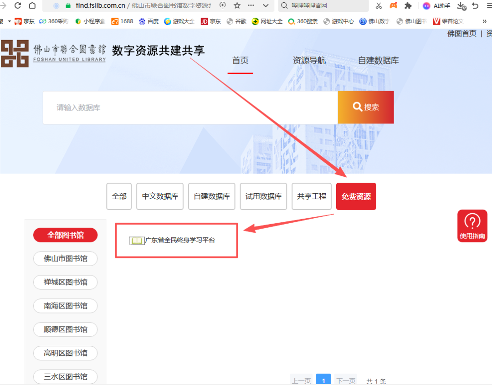The width and height of the screenshot is (492, 385).
Task: Open the download manager icon
Action: [x=461, y=5]
